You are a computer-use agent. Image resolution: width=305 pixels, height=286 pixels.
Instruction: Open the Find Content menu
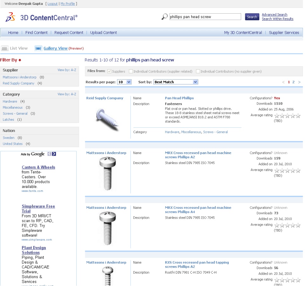(36, 33)
